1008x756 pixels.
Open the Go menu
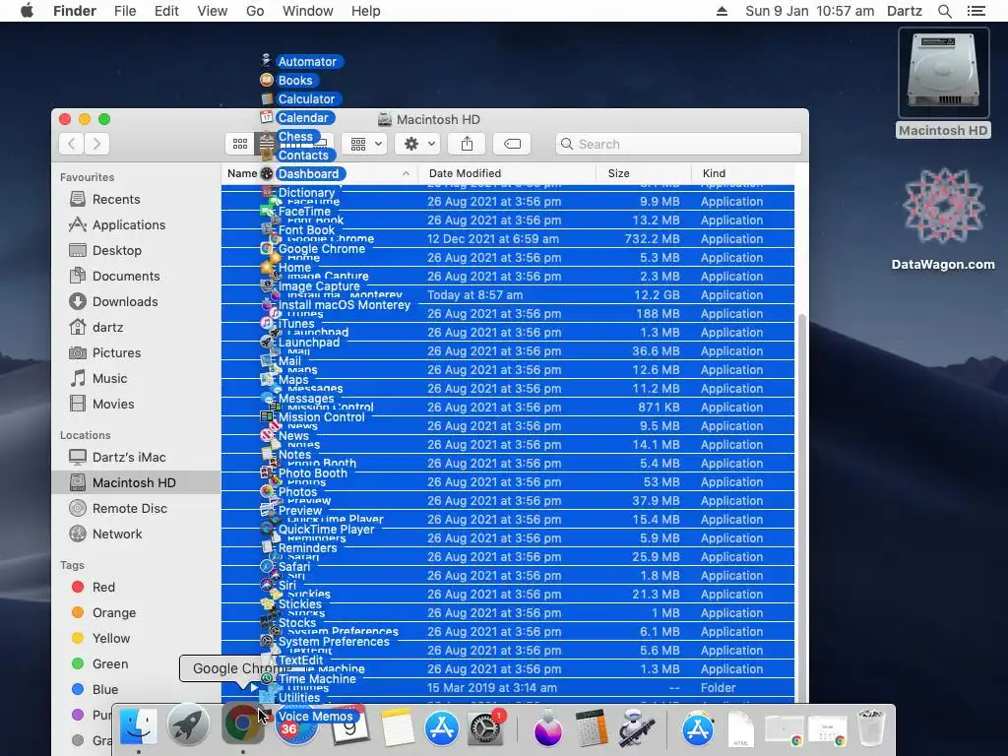[x=255, y=11]
